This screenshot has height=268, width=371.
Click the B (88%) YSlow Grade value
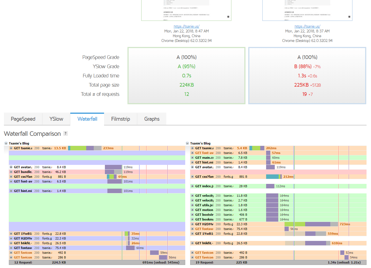(303, 67)
